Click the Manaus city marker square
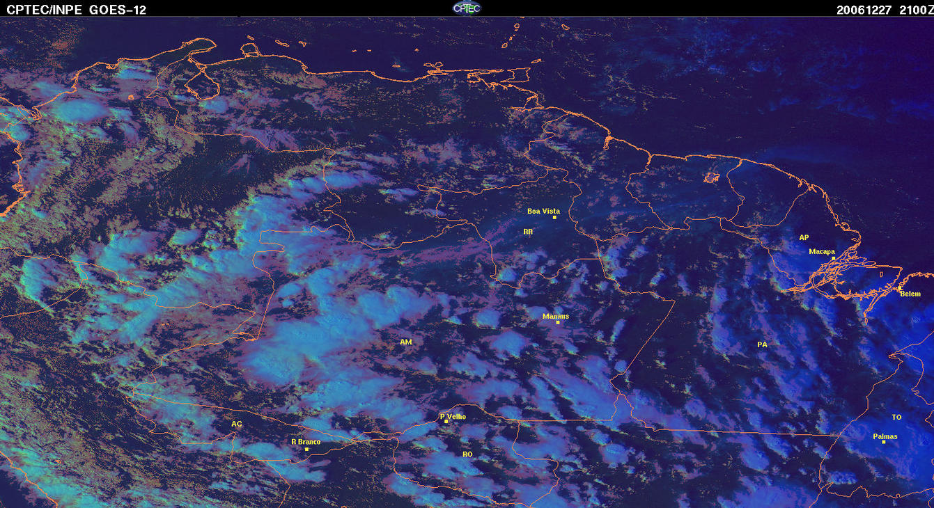 pos(558,322)
